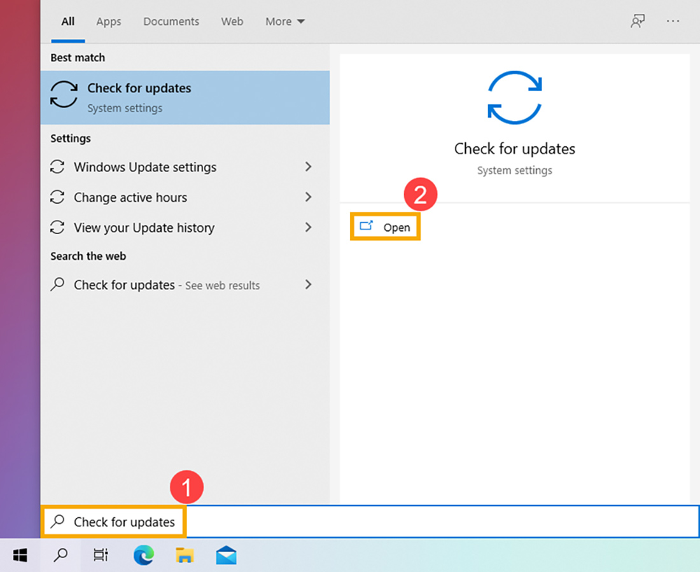The width and height of the screenshot is (700, 572).
Task: Click the Windows Start button
Action: click(20, 555)
